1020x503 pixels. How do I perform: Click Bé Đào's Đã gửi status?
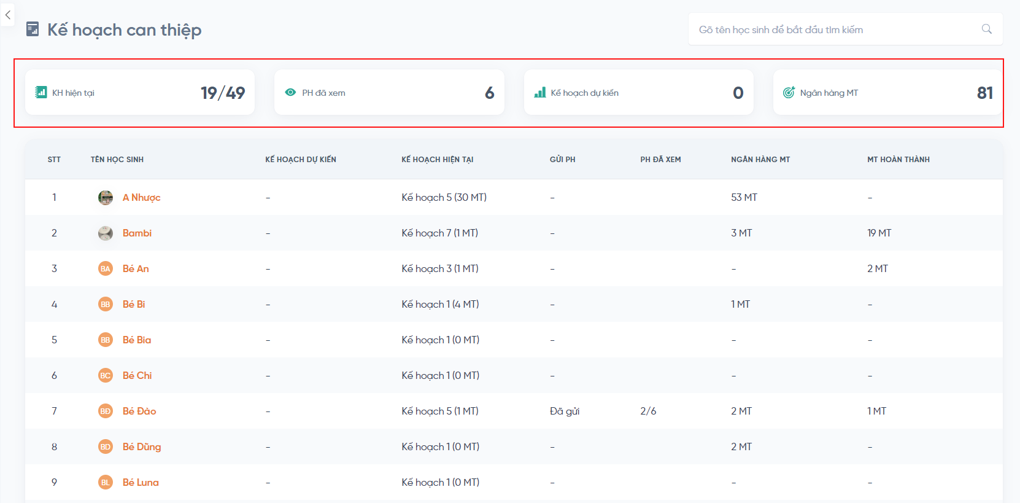[565, 411]
